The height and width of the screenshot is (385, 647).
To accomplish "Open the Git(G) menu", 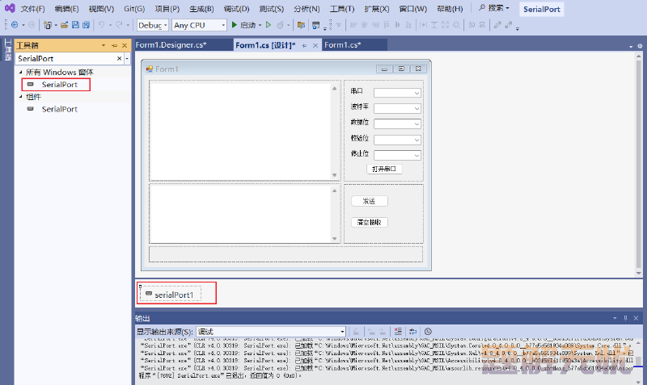I will point(134,9).
